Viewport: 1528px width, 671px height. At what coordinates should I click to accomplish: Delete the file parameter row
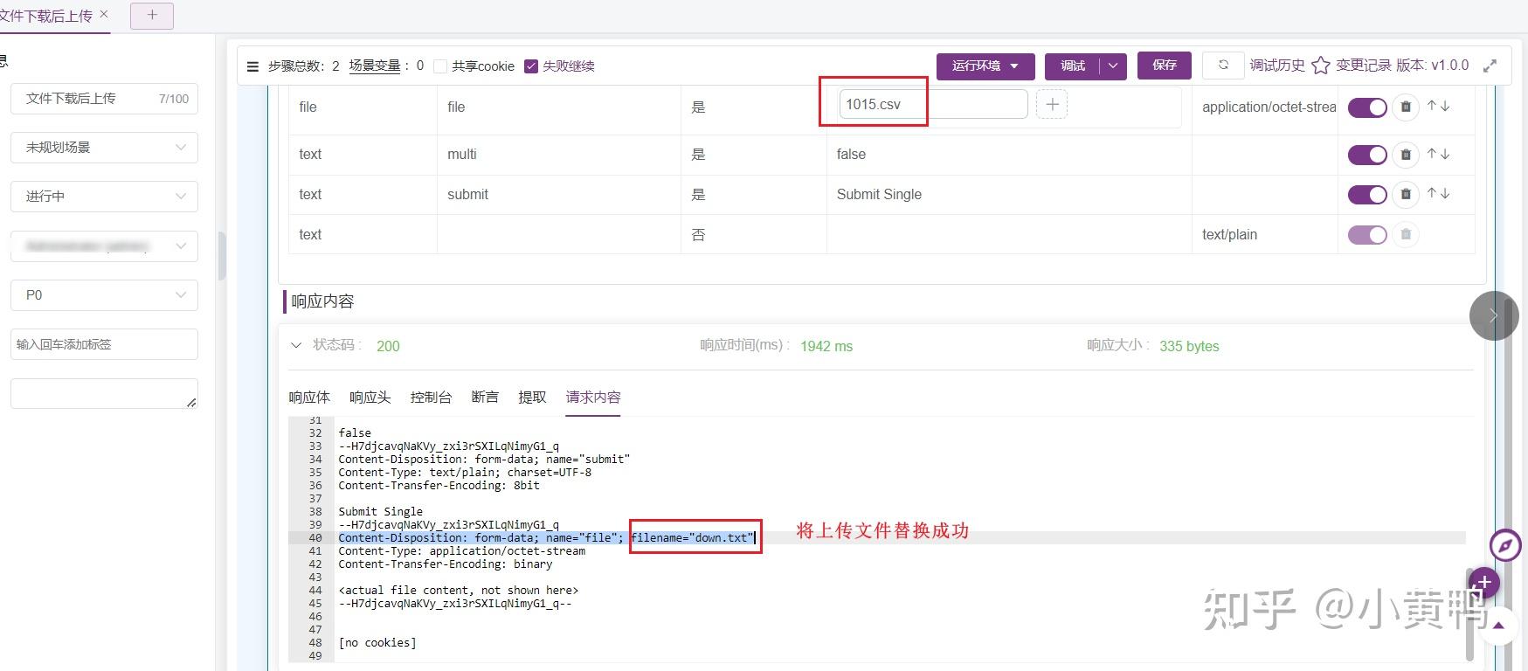click(x=1406, y=107)
